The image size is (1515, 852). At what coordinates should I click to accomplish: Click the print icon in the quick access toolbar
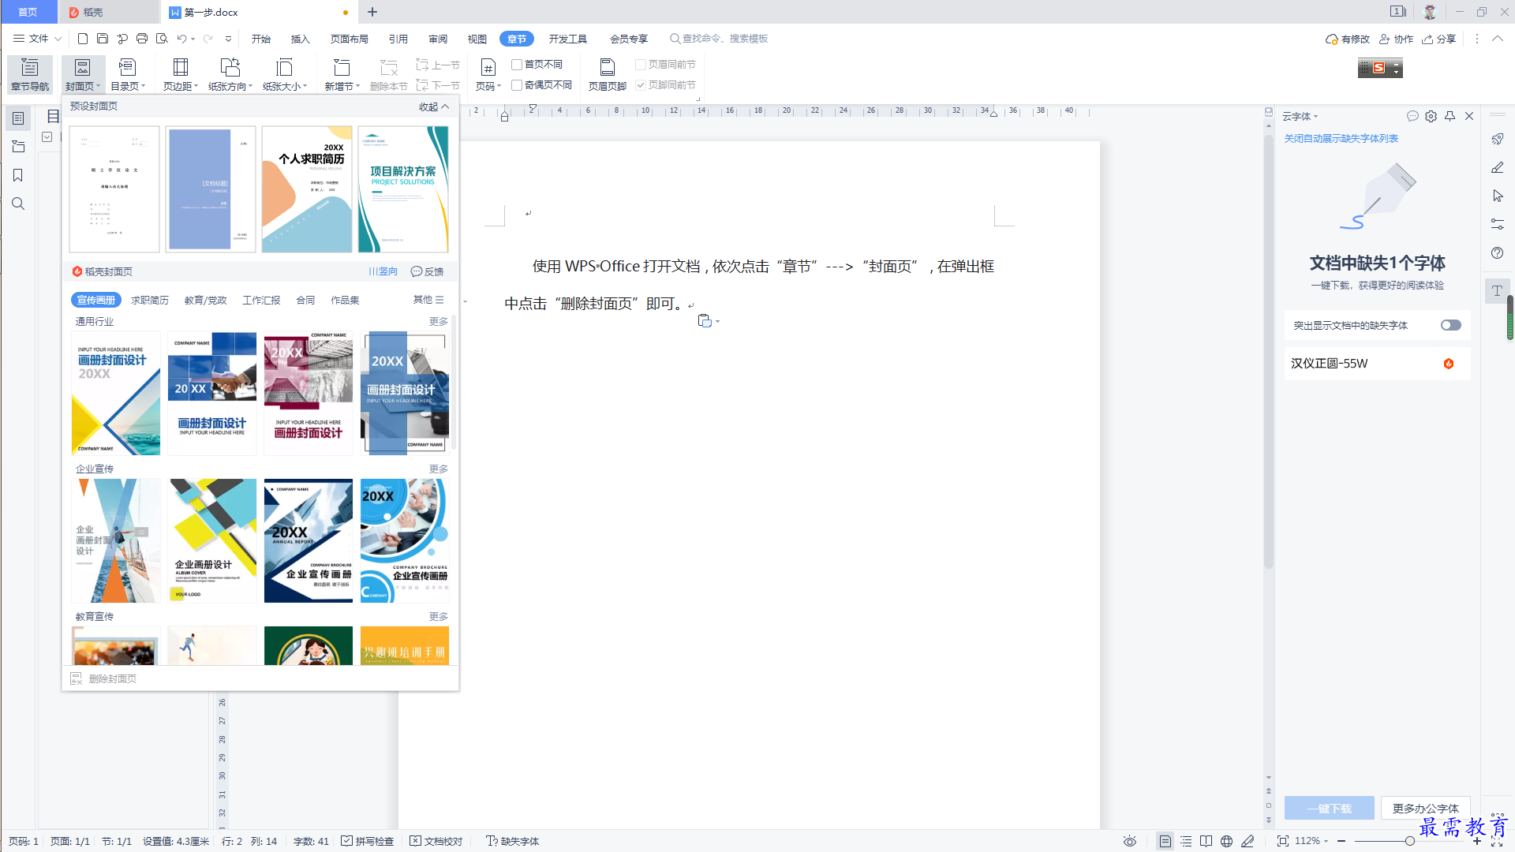coord(142,39)
